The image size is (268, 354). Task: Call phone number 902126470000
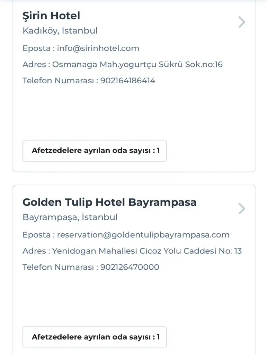pyautogui.click(x=130, y=267)
